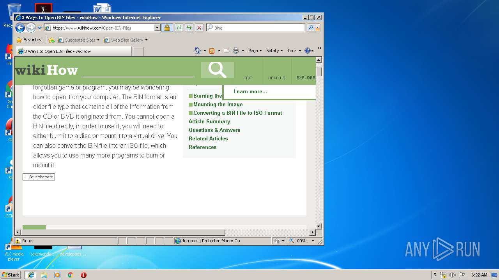Image resolution: width=499 pixels, height=280 pixels.
Task: Open Windows Media Player from taskbar
Action: tap(57, 275)
